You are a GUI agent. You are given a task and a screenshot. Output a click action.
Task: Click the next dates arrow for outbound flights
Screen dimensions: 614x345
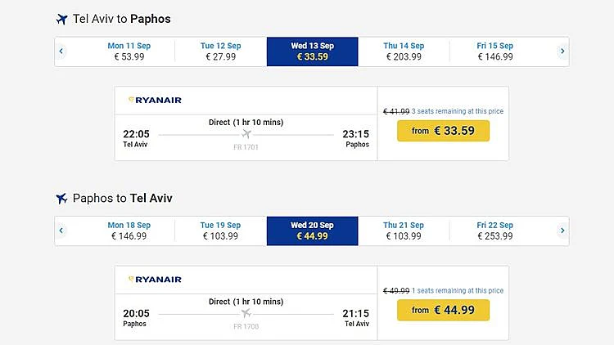[x=562, y=52]
